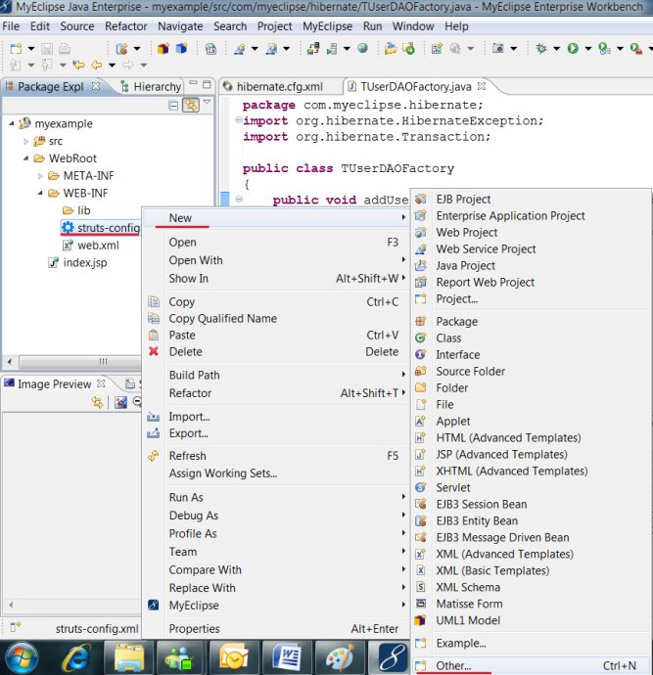Screen dimensions: 653x675
Task: Open Microsoft Word from taskbar
Action: tap(287, 657)
